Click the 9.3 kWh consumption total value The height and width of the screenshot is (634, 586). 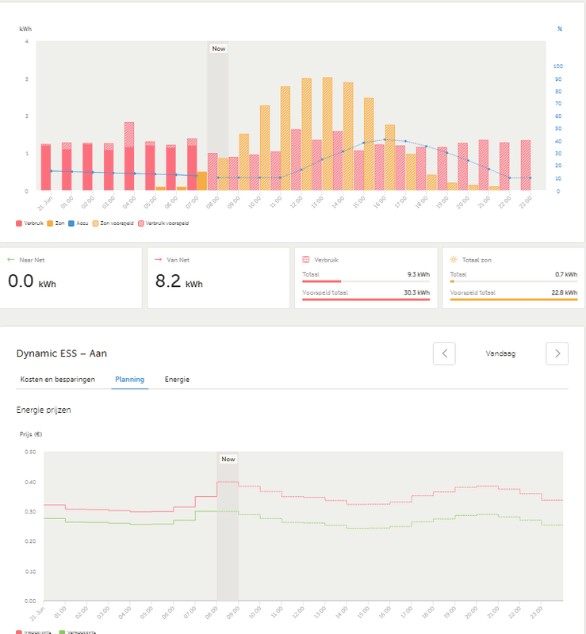[419, 274]
